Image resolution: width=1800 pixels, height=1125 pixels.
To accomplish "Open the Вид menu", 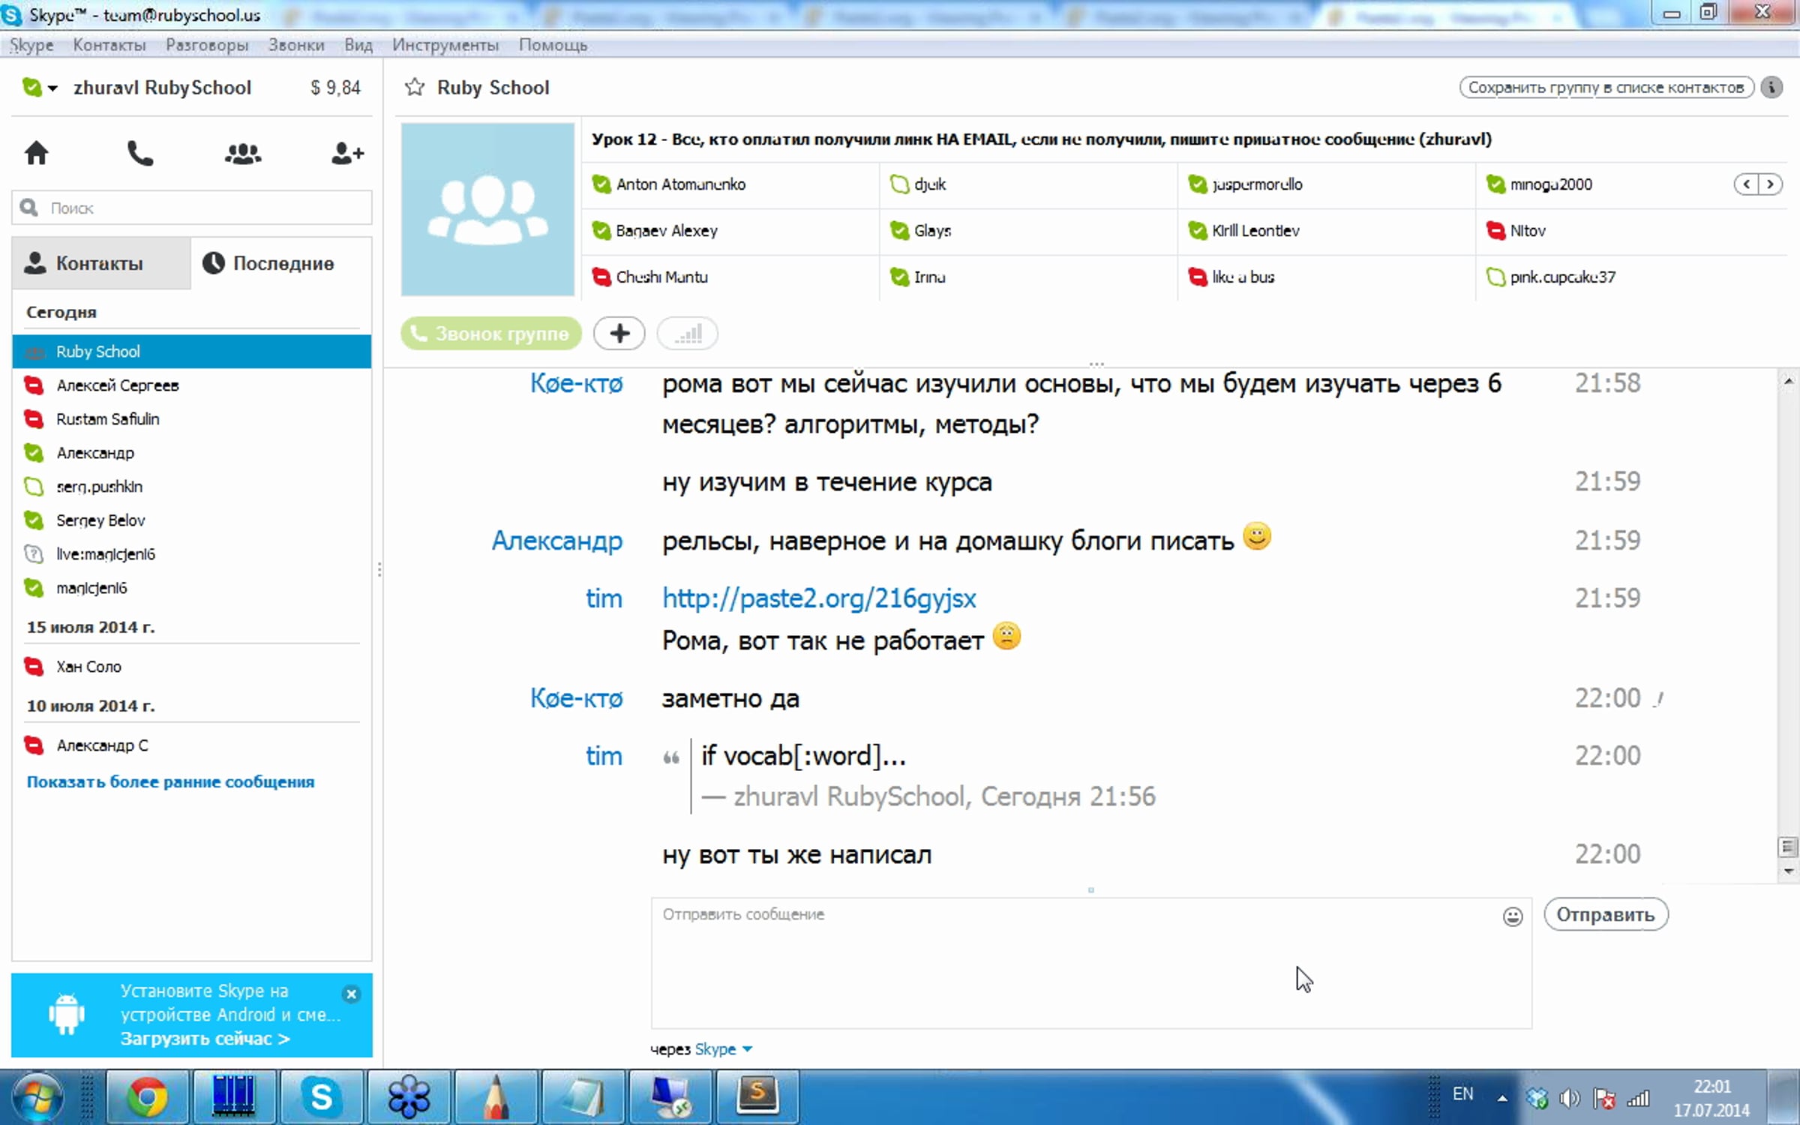I will [x=358, y=45].
